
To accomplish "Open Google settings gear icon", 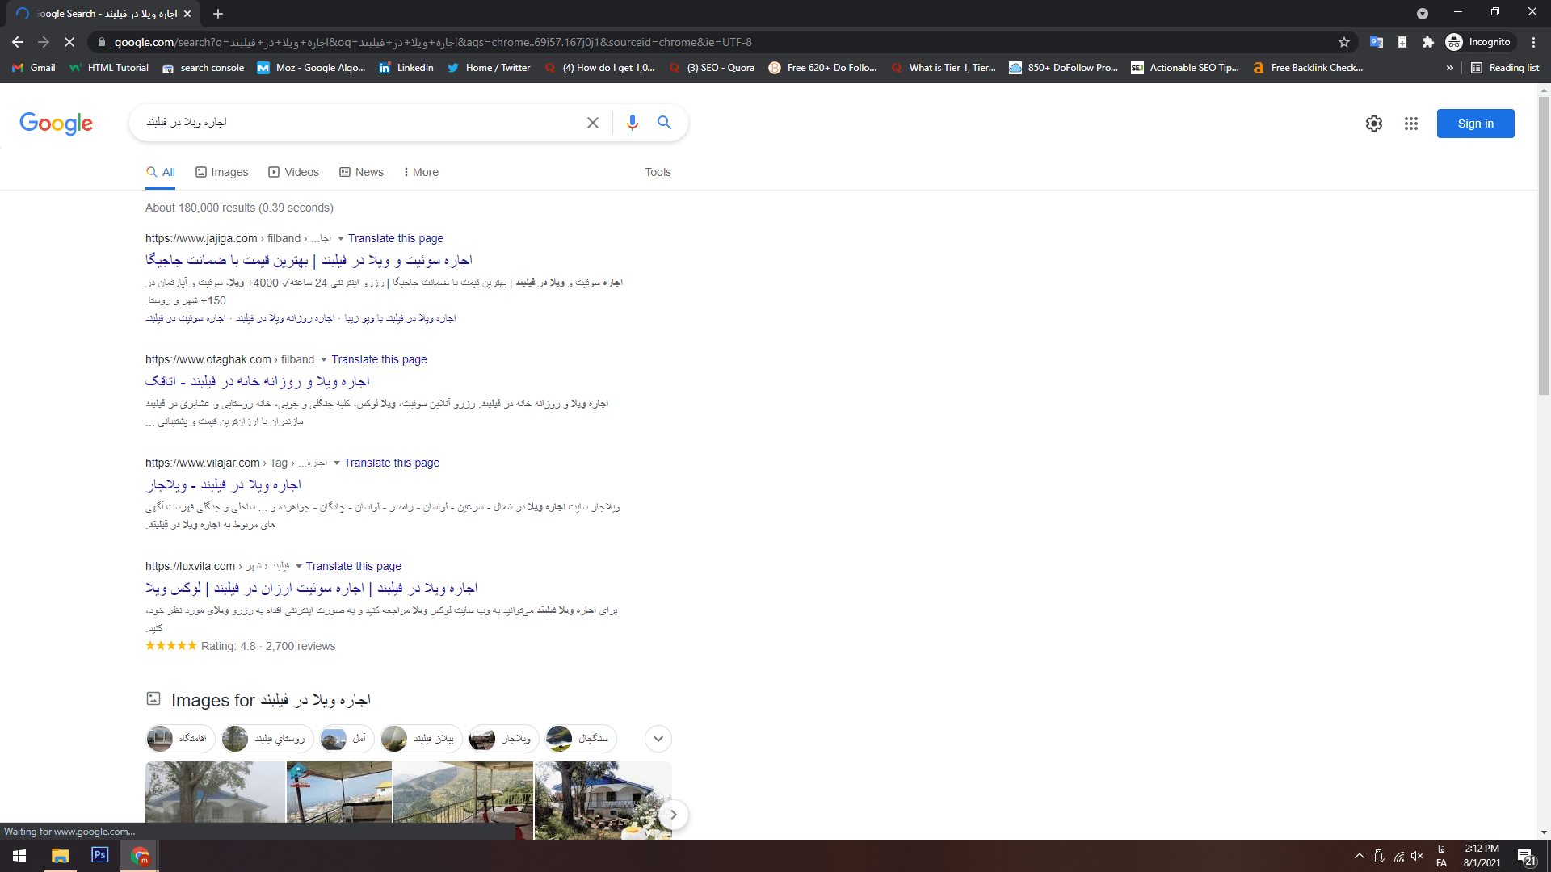I will pyautogui.click(x=1374, y=124).
